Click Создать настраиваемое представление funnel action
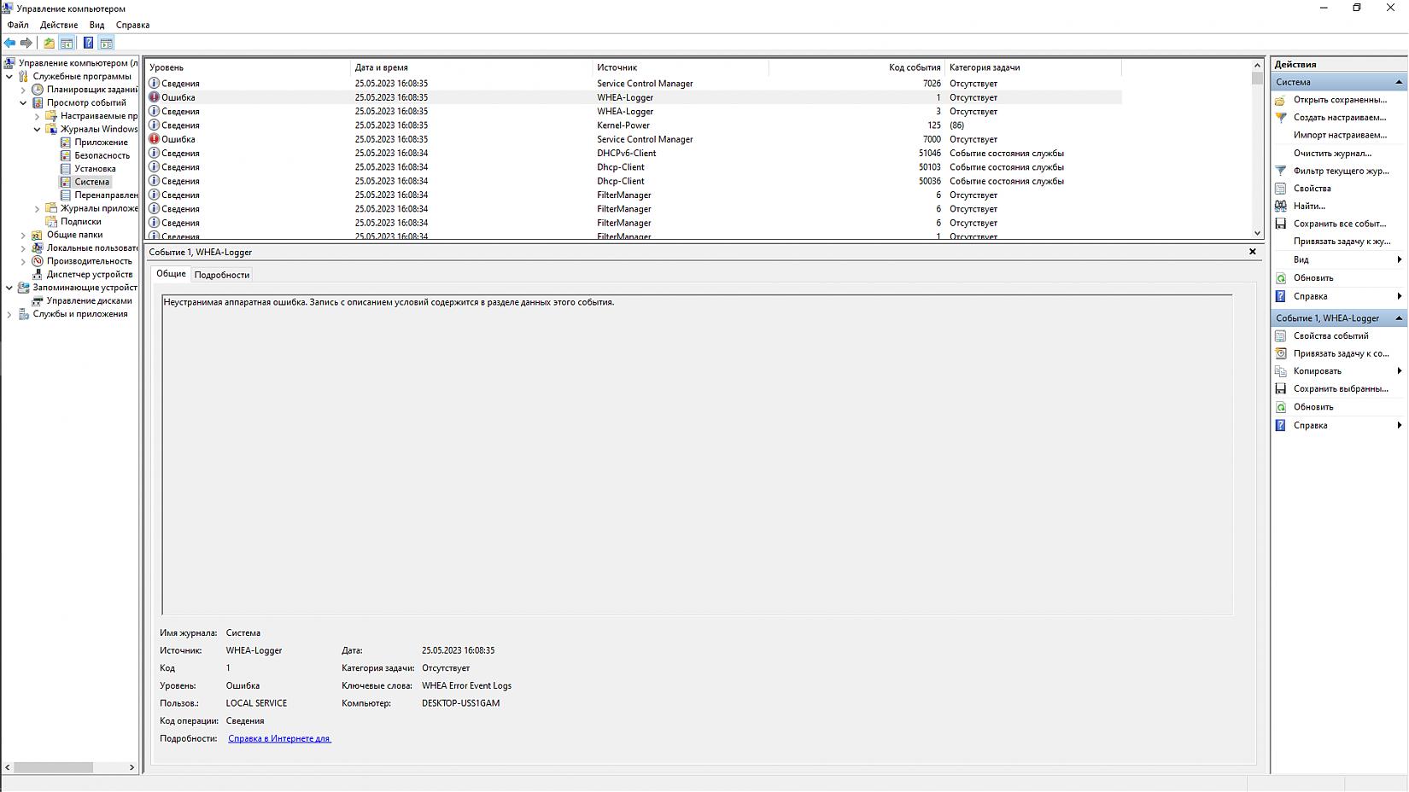 (x=1339, y=117)
